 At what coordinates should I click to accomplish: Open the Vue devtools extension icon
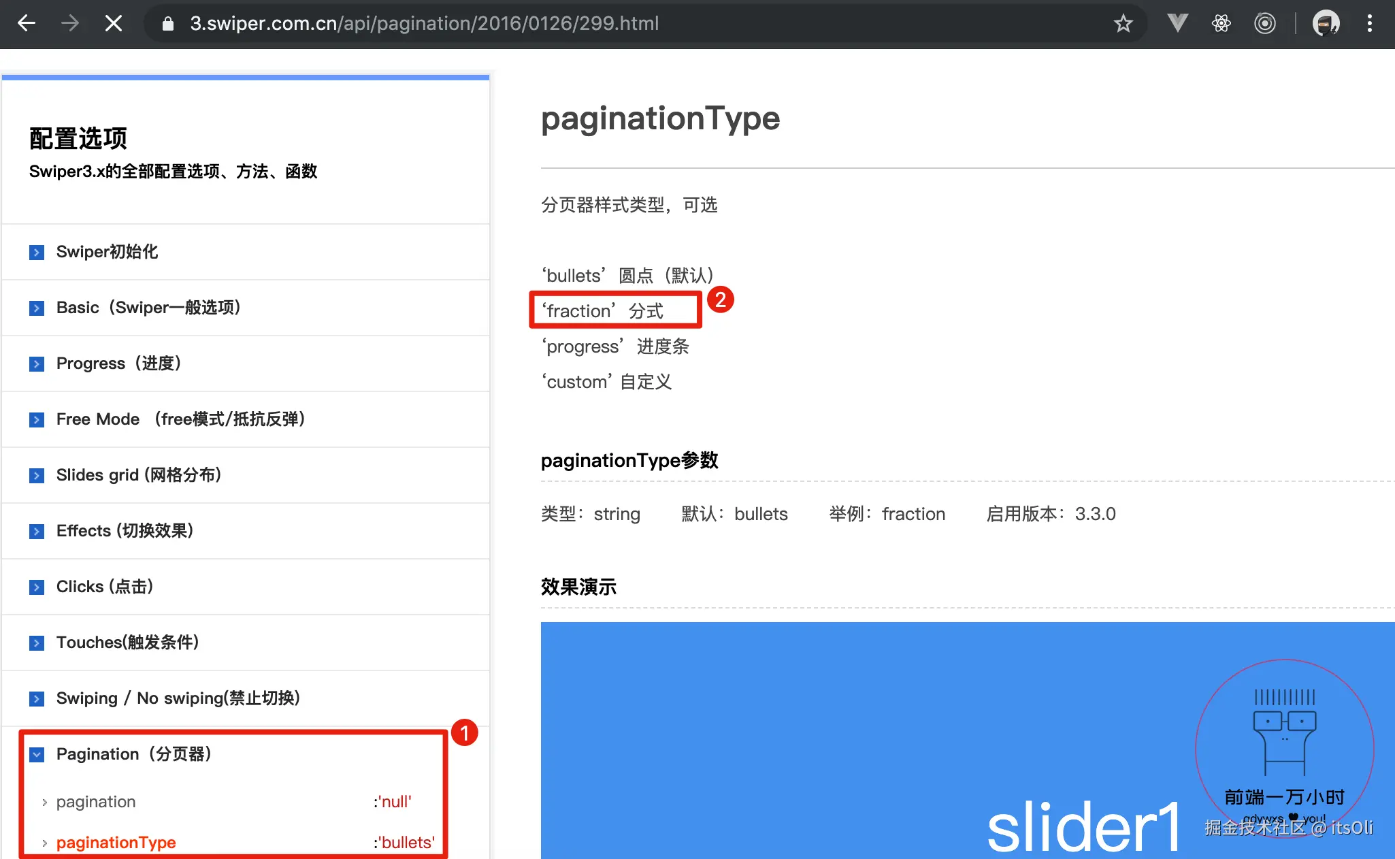pyautogui.click(x=1177, y=24)
